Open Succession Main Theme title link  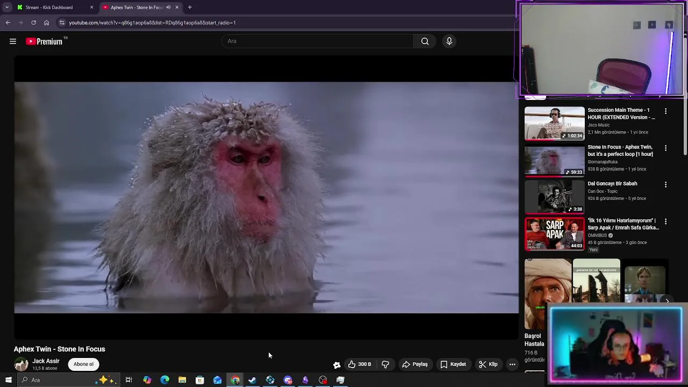click(x=621, y=113)
